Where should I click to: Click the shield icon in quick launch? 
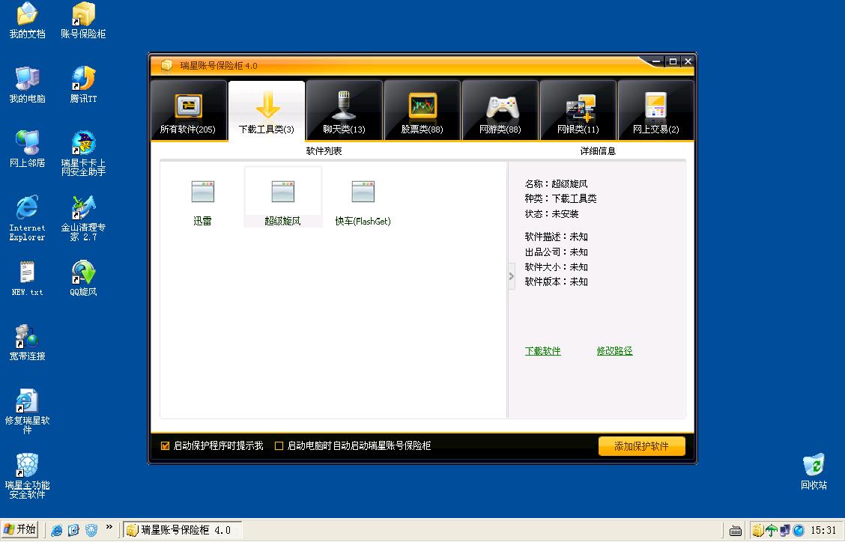coord(91,530)
